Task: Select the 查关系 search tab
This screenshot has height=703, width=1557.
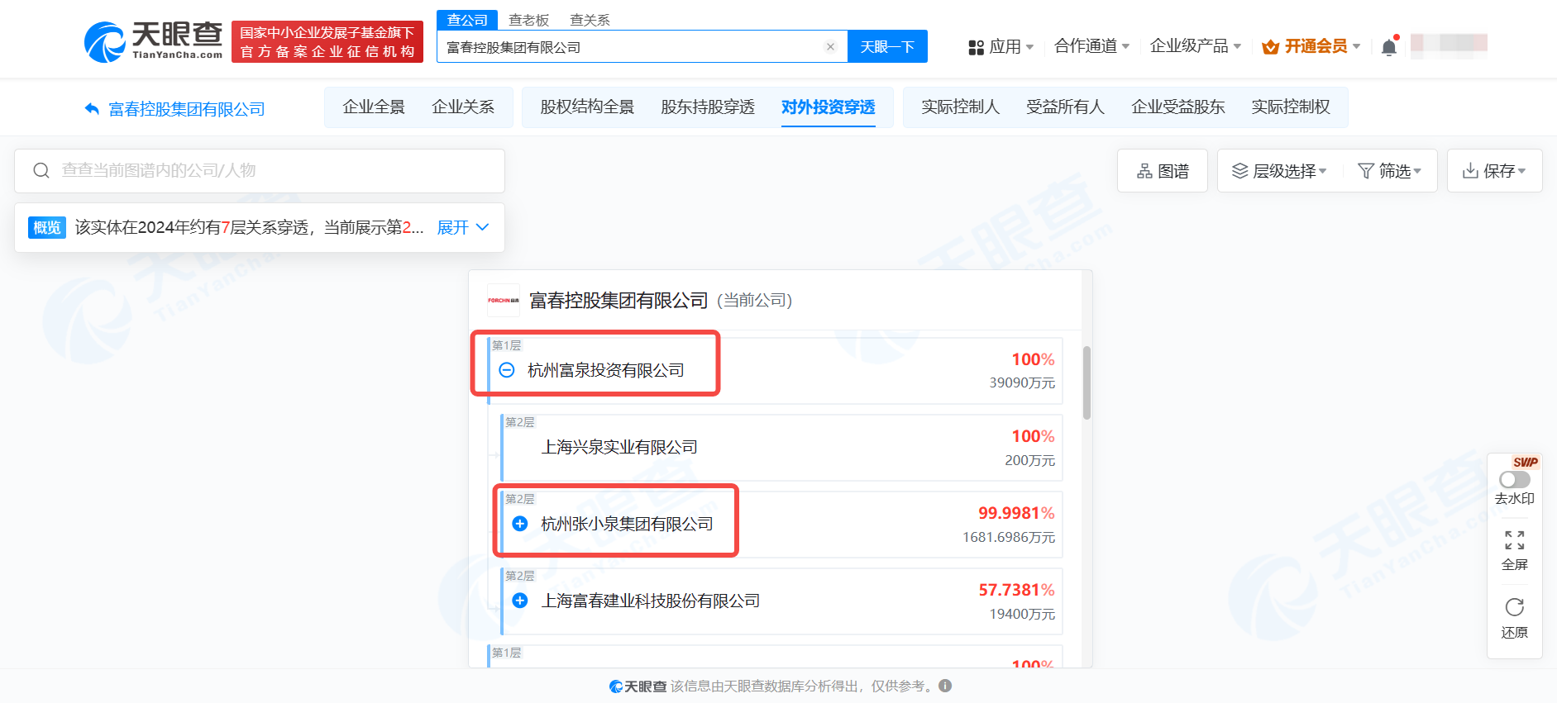Action: pos(590,20)
